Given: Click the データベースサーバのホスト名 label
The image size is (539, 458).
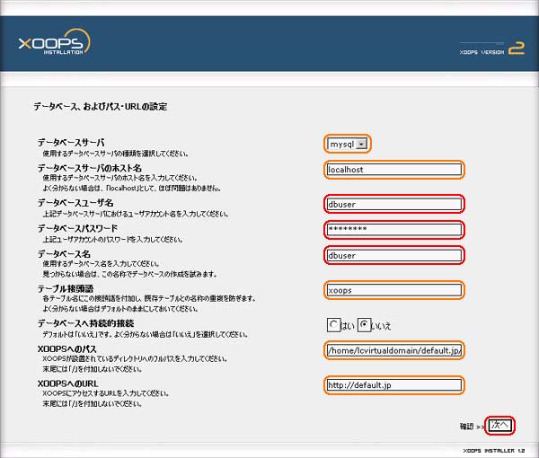Looking at the screenshot, I should 89,168.
